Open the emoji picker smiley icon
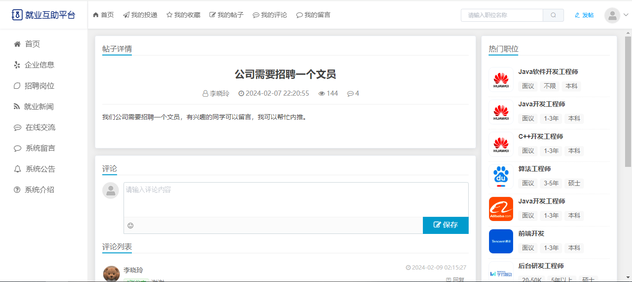Viewport: 632px width, 282px height. [130, 226]
